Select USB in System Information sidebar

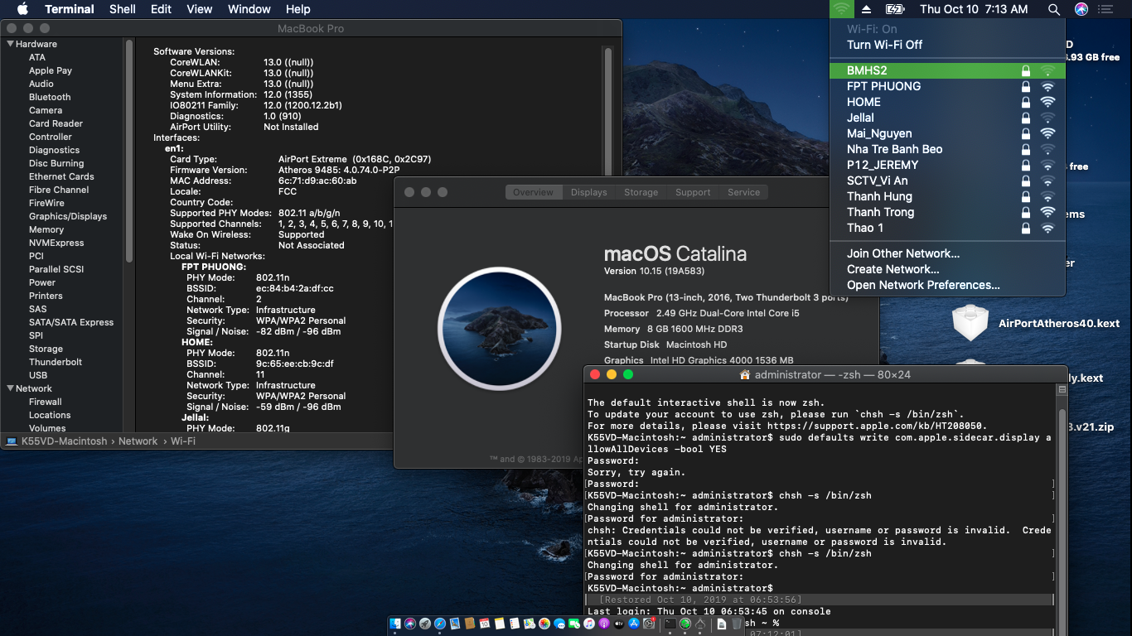(38, 375)
